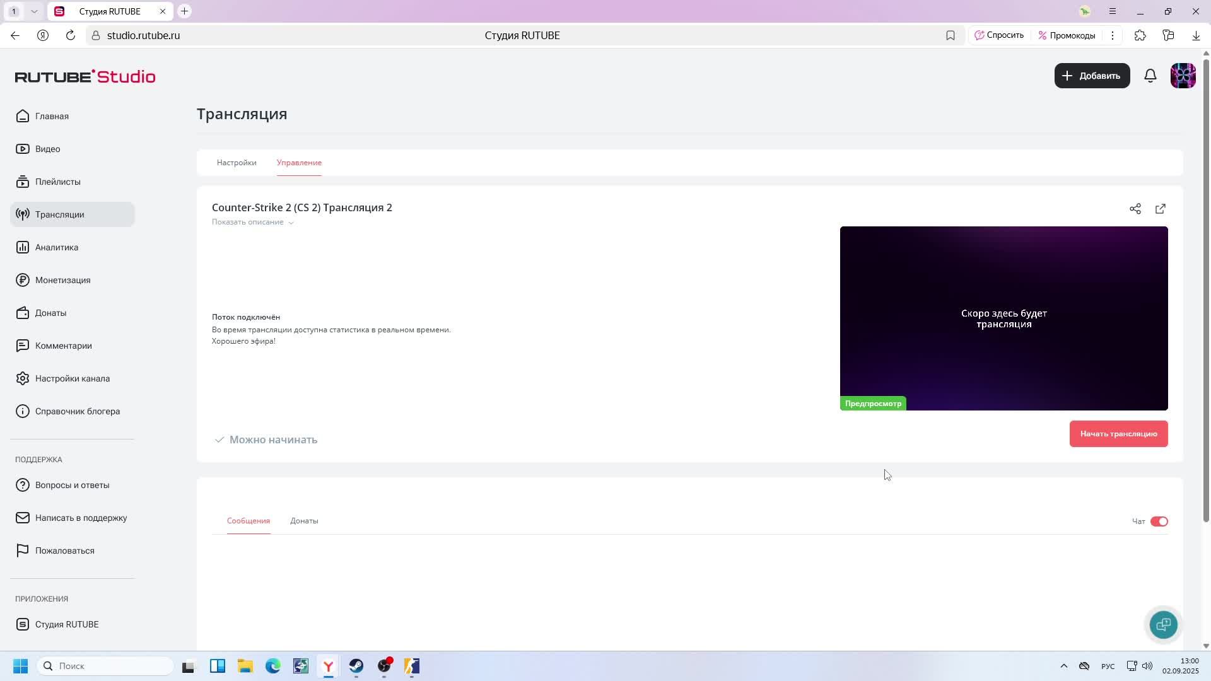Open Настройки канала gear item
The width and height of the screenshot is (1211, 681).
coord(72,378)
